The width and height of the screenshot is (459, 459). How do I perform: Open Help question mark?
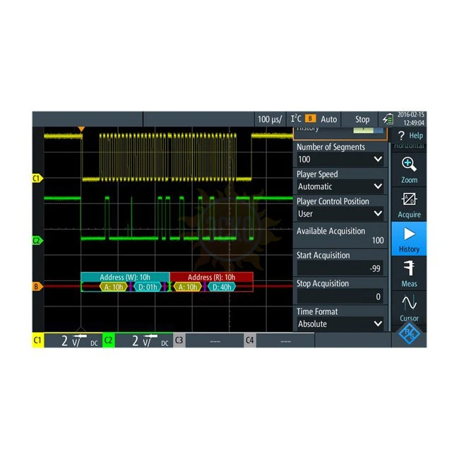pyautogui.click(x=409, y=136)
